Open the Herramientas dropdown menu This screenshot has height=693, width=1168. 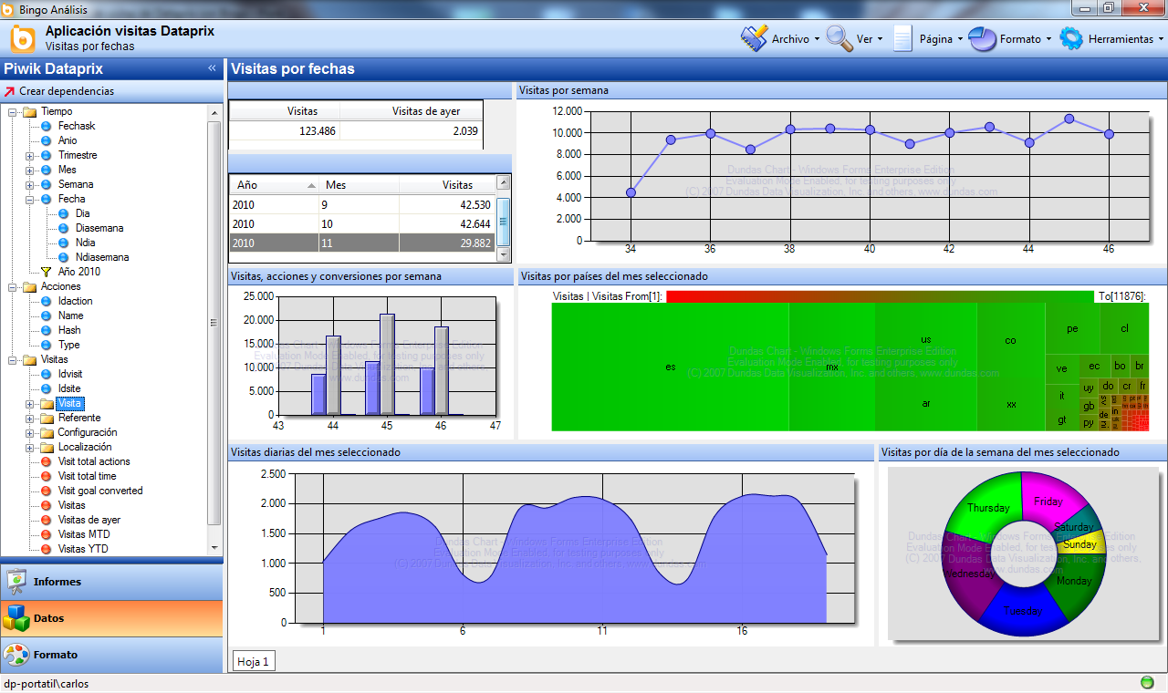pos(1160,39)
